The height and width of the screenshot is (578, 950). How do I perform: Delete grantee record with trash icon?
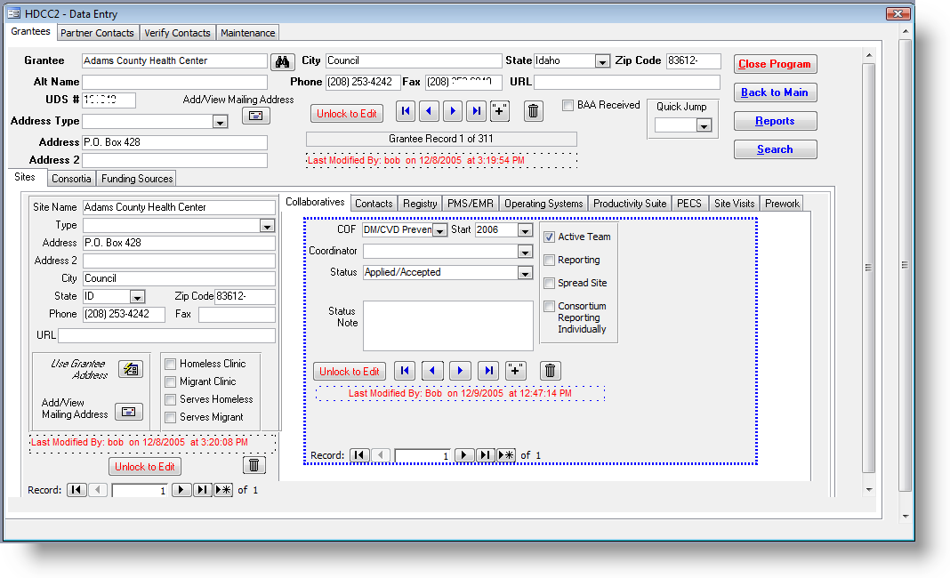point(533,111)
